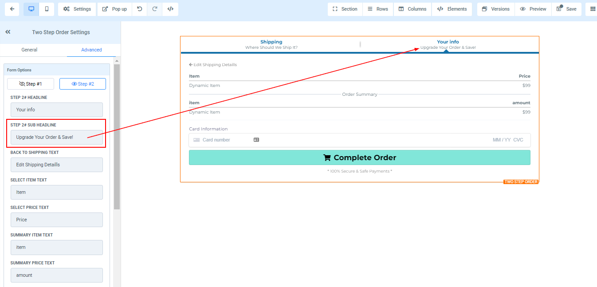The image size is (597, 287).
Task: Click the undo arrow icon
Action: [140, 9]
